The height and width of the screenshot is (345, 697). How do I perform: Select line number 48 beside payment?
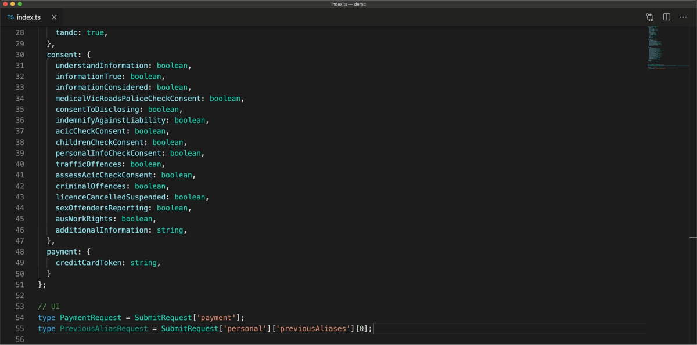(x=20, y=252)
